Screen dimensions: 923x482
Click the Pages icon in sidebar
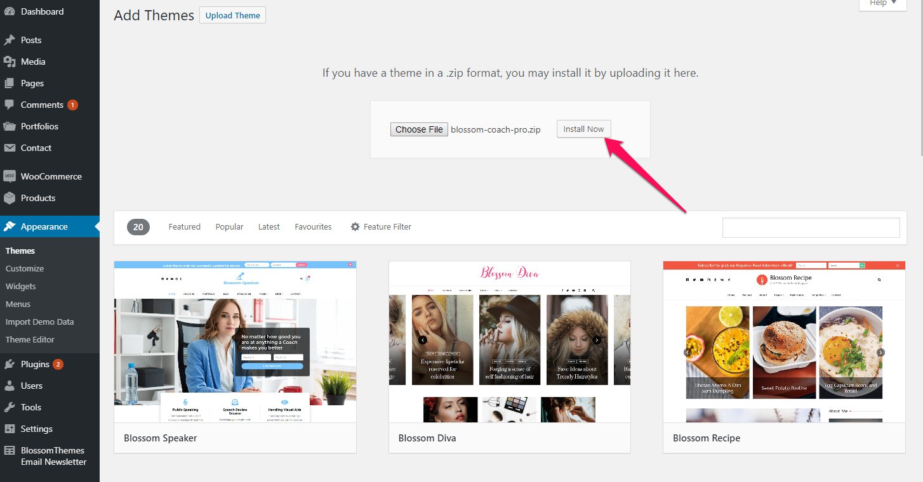(10, 83)
